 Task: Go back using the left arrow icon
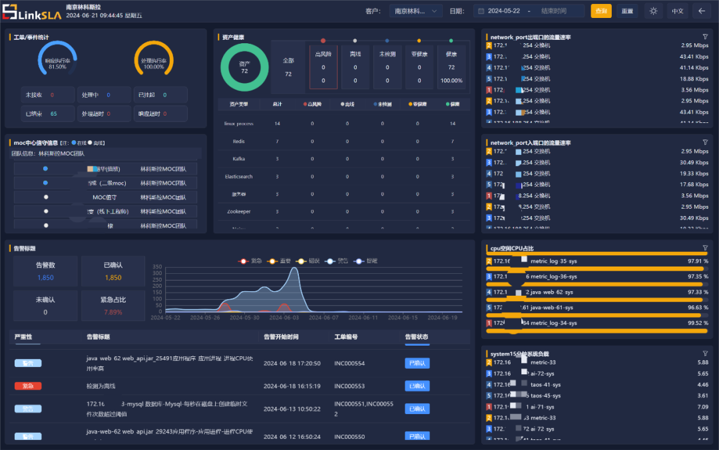click(702, 11)
